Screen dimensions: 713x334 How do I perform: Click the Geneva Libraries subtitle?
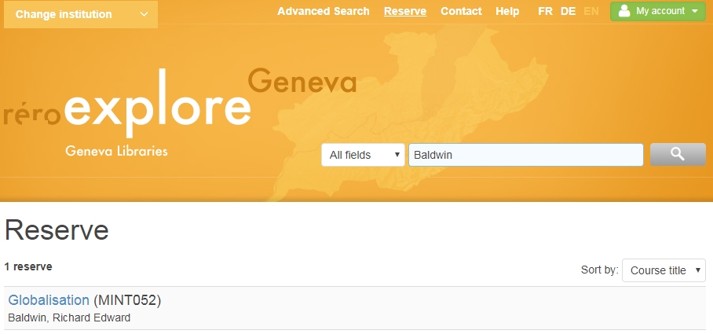click(116, 151)
